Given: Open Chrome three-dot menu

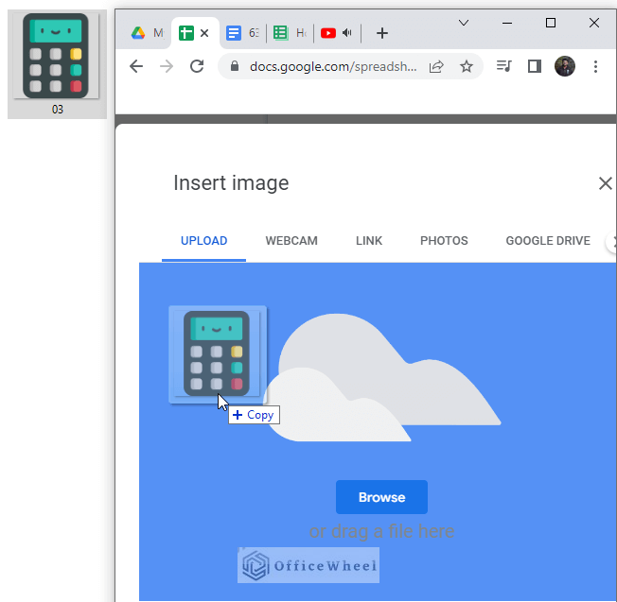Looking at the screenshot, I should (x=595, y=66).
